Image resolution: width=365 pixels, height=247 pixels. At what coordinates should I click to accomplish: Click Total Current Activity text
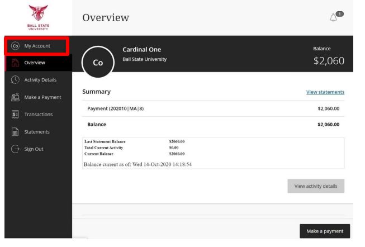(x=103, y=148)
